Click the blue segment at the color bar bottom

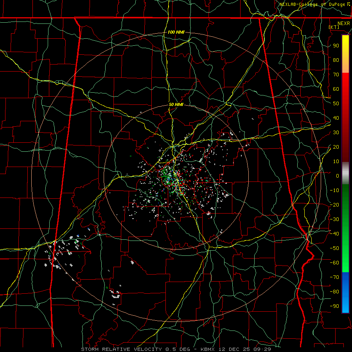click(x=345, y=292)
